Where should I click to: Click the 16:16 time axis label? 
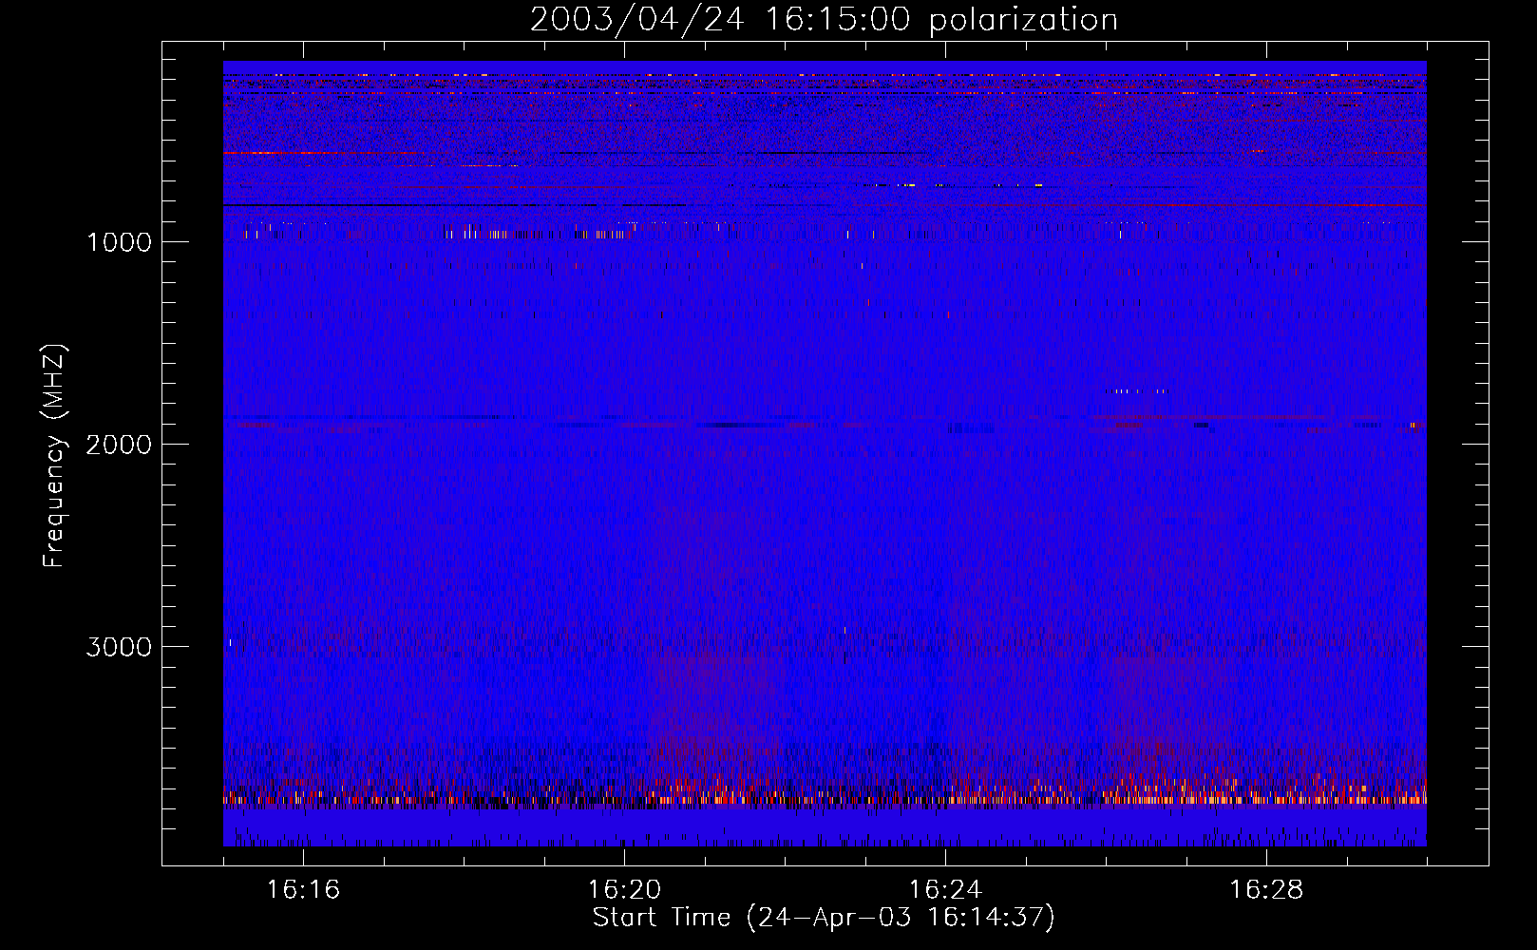tap(303, 890)
